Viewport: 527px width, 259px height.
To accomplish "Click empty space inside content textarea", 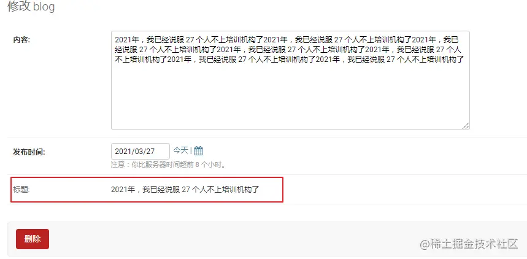I will [x=290, y=98].
